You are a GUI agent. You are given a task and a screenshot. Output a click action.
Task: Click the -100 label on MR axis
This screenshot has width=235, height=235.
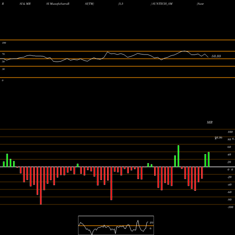230,207
